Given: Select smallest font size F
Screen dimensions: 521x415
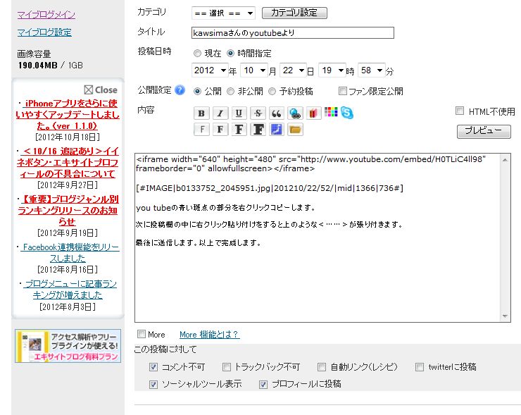Looking at the screenshot, I should coord(201,130).
